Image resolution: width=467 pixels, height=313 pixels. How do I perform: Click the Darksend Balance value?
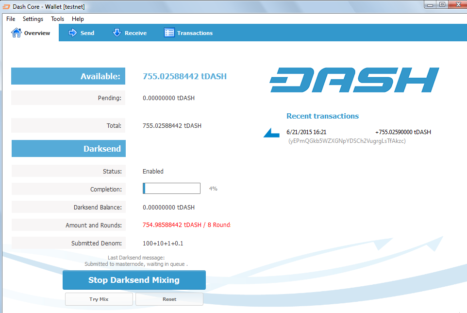pyautogui.click(x=168, y=208)
